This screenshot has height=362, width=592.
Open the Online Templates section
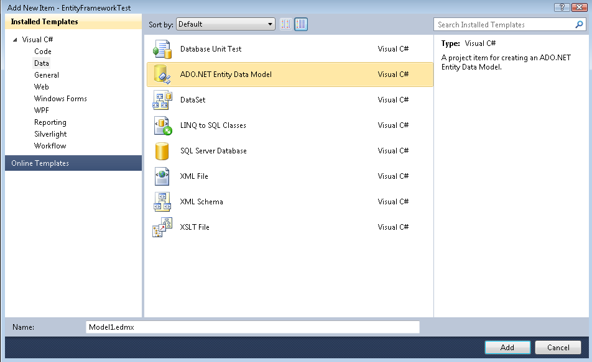click(x=40, y=163)
